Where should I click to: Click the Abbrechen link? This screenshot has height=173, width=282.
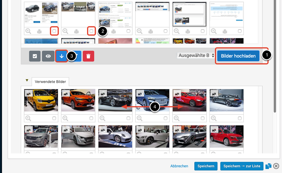coord(179,166)
